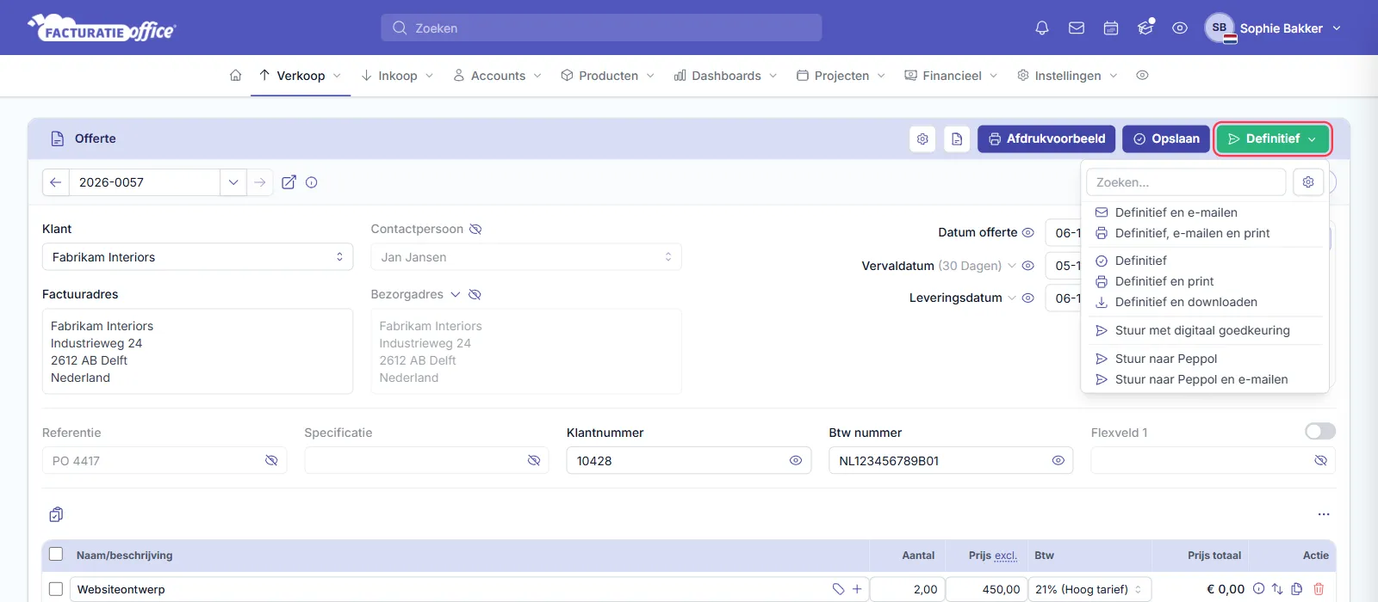The height and width of the screenshot is (602, 1378).
Task: Click the eye icon beside Sophie Bakker avatar
Action: coord(1180,28)
